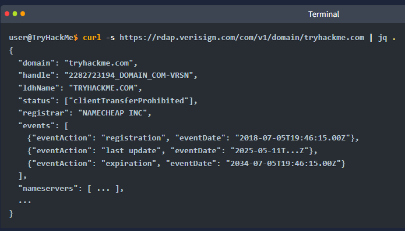Click the "NAMECHEAP INC" registrar value
This screenshot has height=231, width=405.
tap(112, 113)
